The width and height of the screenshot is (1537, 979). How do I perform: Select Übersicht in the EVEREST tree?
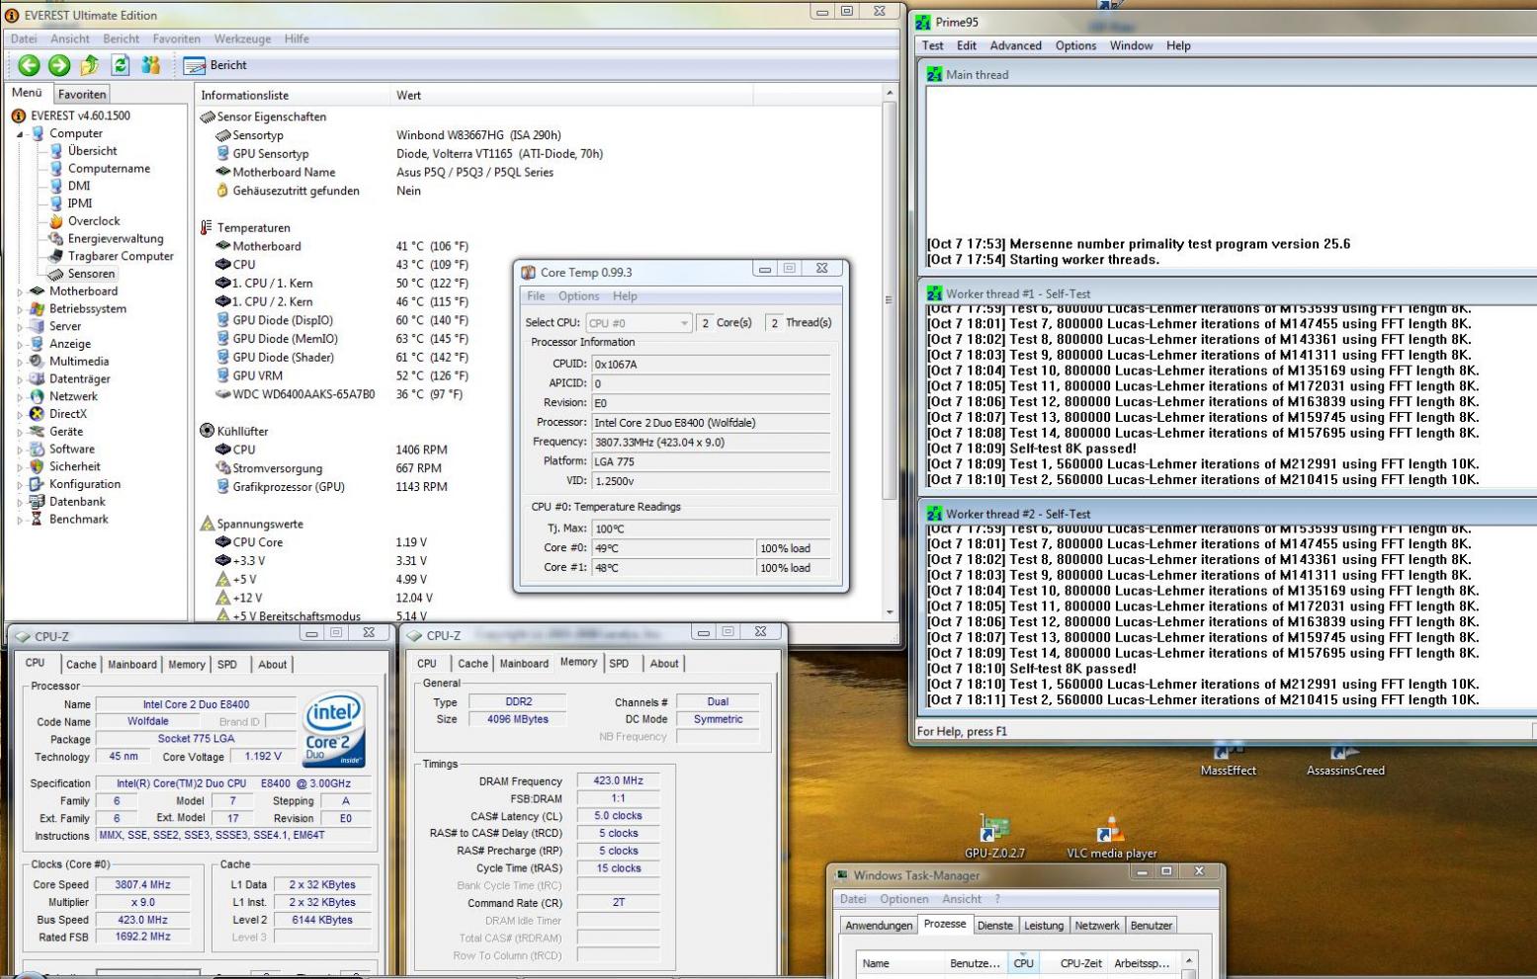92,151
